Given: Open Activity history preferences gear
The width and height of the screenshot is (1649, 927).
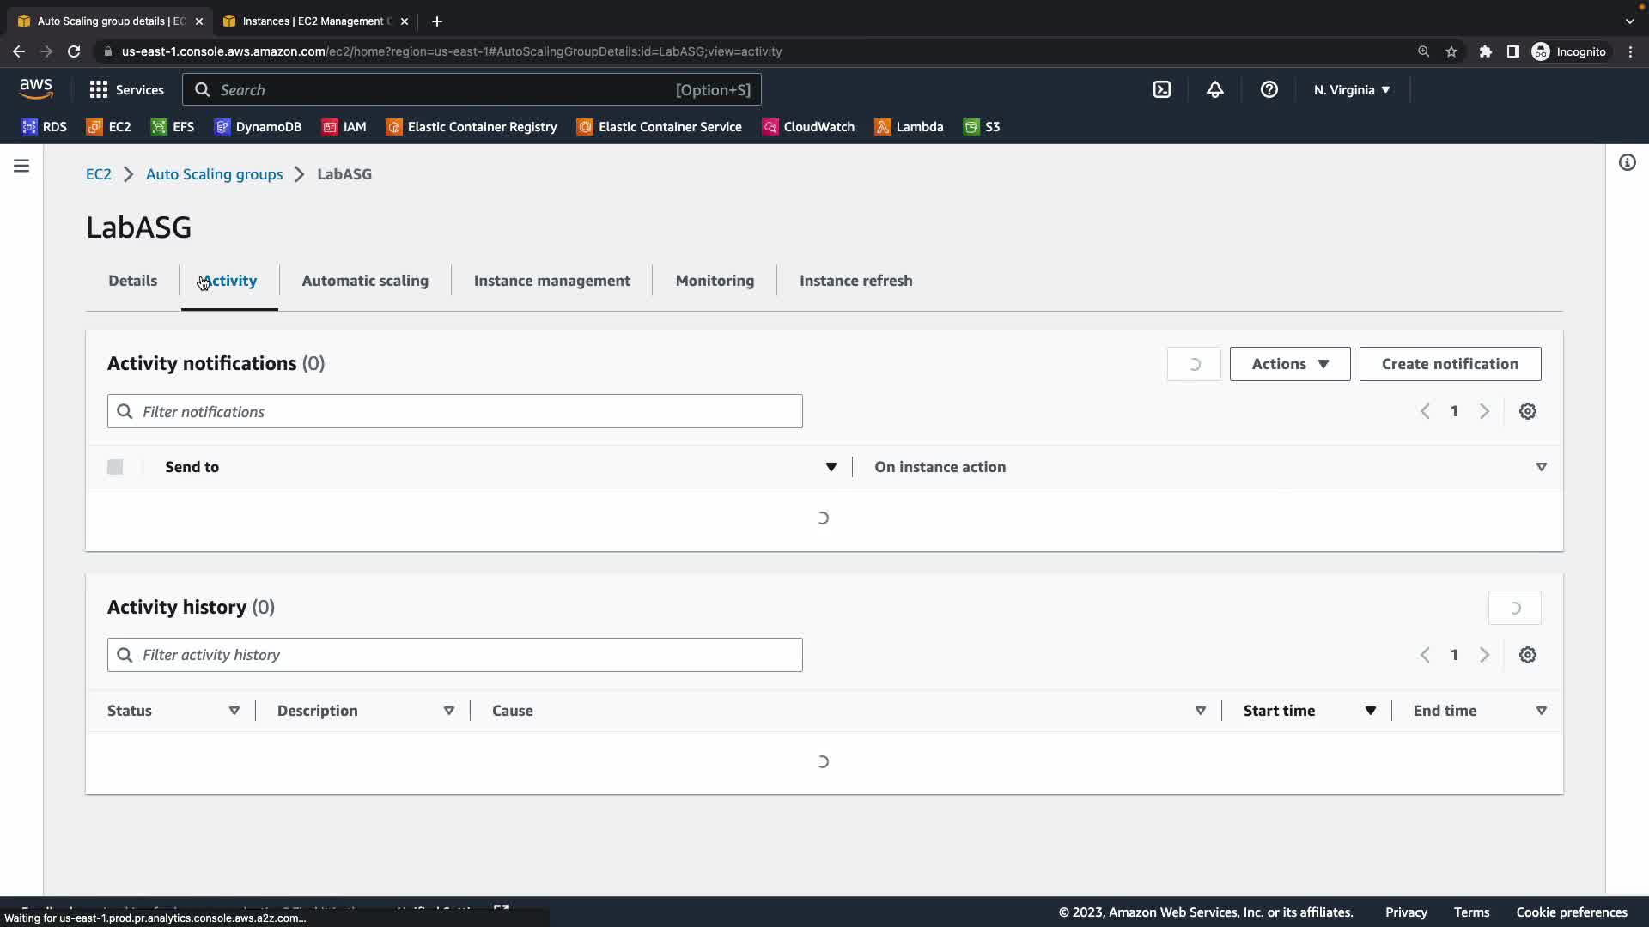Looking at the screenshot, I should [x=1527, y=655].
